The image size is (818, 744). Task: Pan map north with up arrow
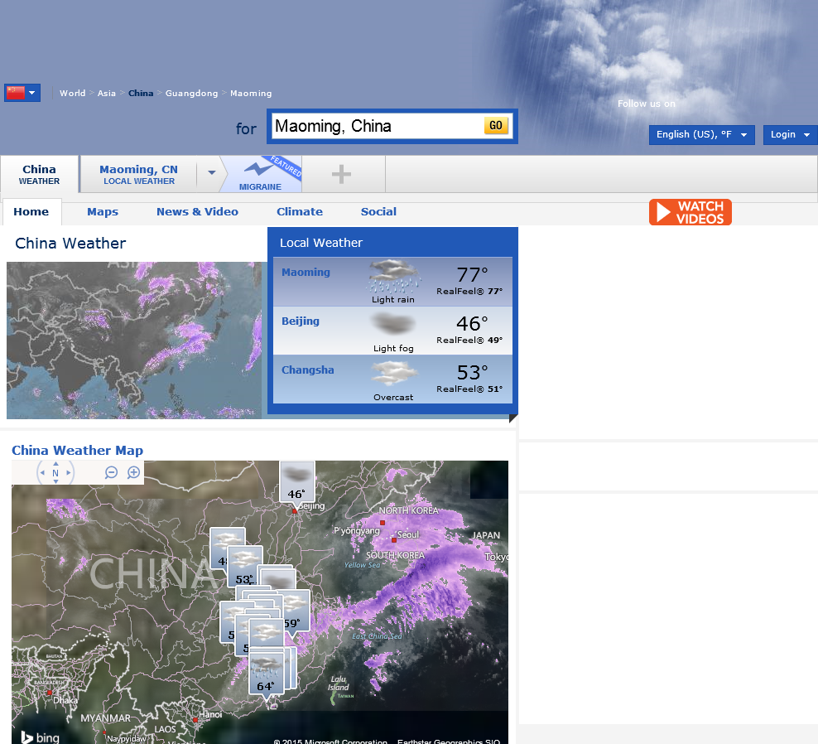pyautogui.click(x=55, y=464)
